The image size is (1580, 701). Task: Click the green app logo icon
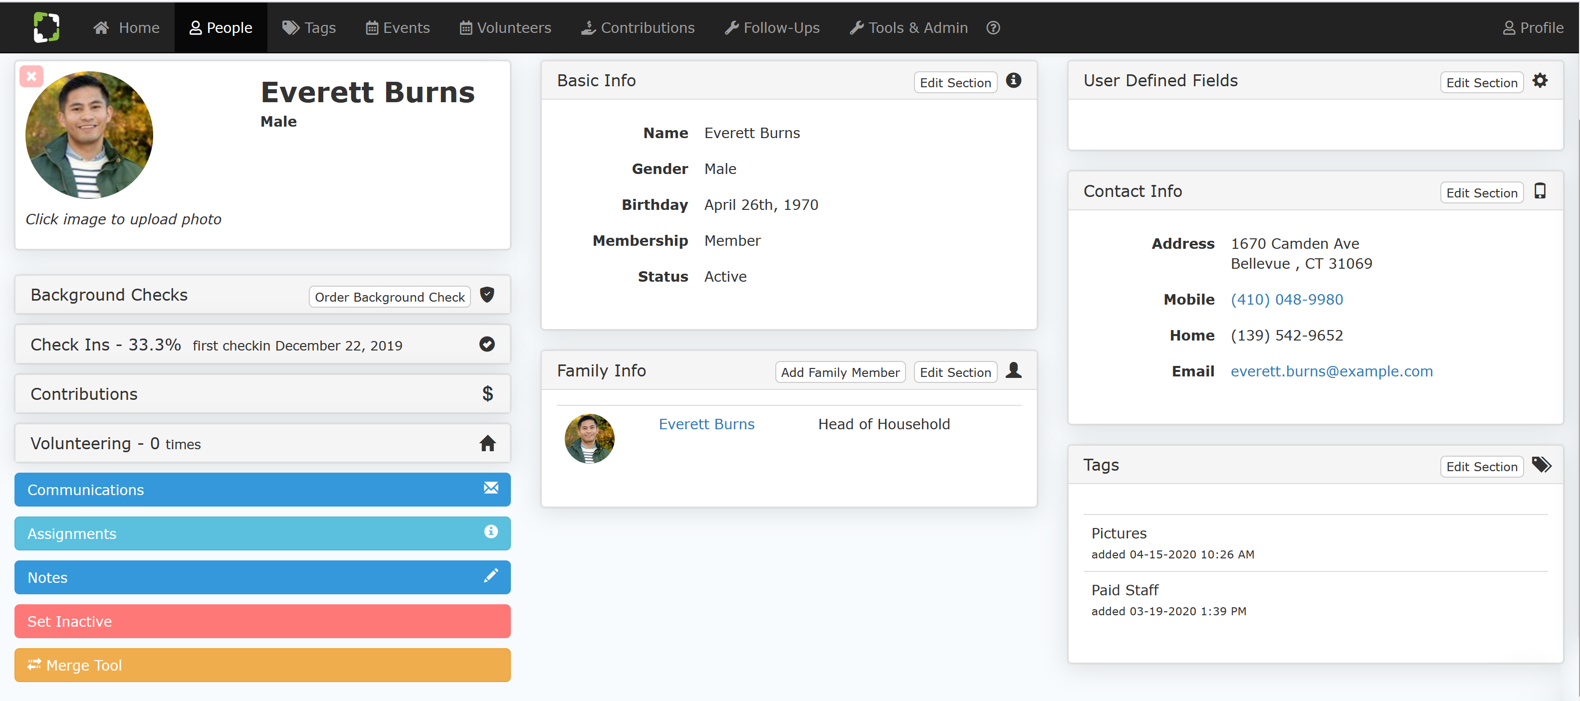click(x=46, y=27)
